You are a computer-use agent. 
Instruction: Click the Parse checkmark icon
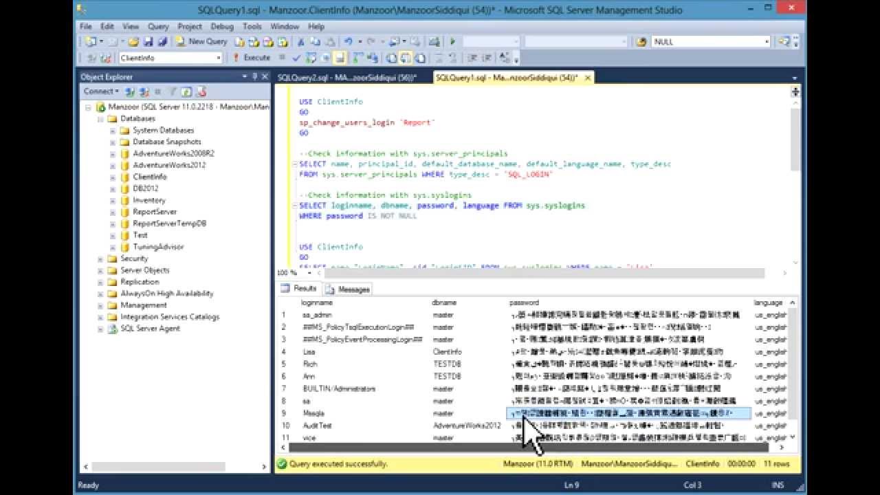click(296, 58)
